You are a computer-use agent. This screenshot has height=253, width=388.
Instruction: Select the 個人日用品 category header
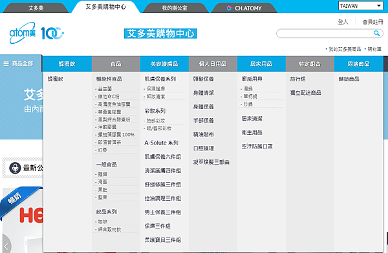pyautogui.click(x=213, y=64)
